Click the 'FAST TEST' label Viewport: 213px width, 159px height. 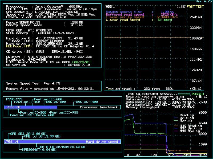click(x=195, y=7)
